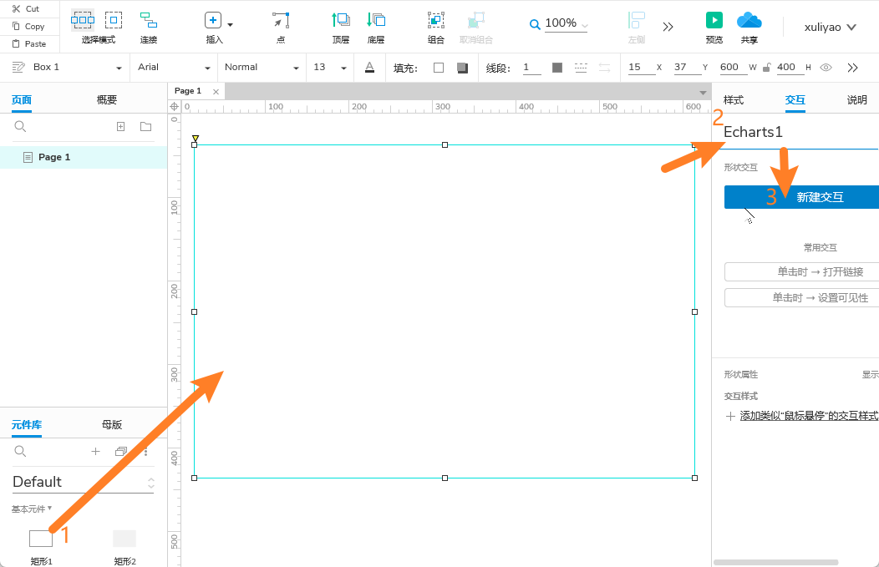879x567 pixels.
Task: Click the Echarts1 widget name field
Action: (x=794, y=132)
